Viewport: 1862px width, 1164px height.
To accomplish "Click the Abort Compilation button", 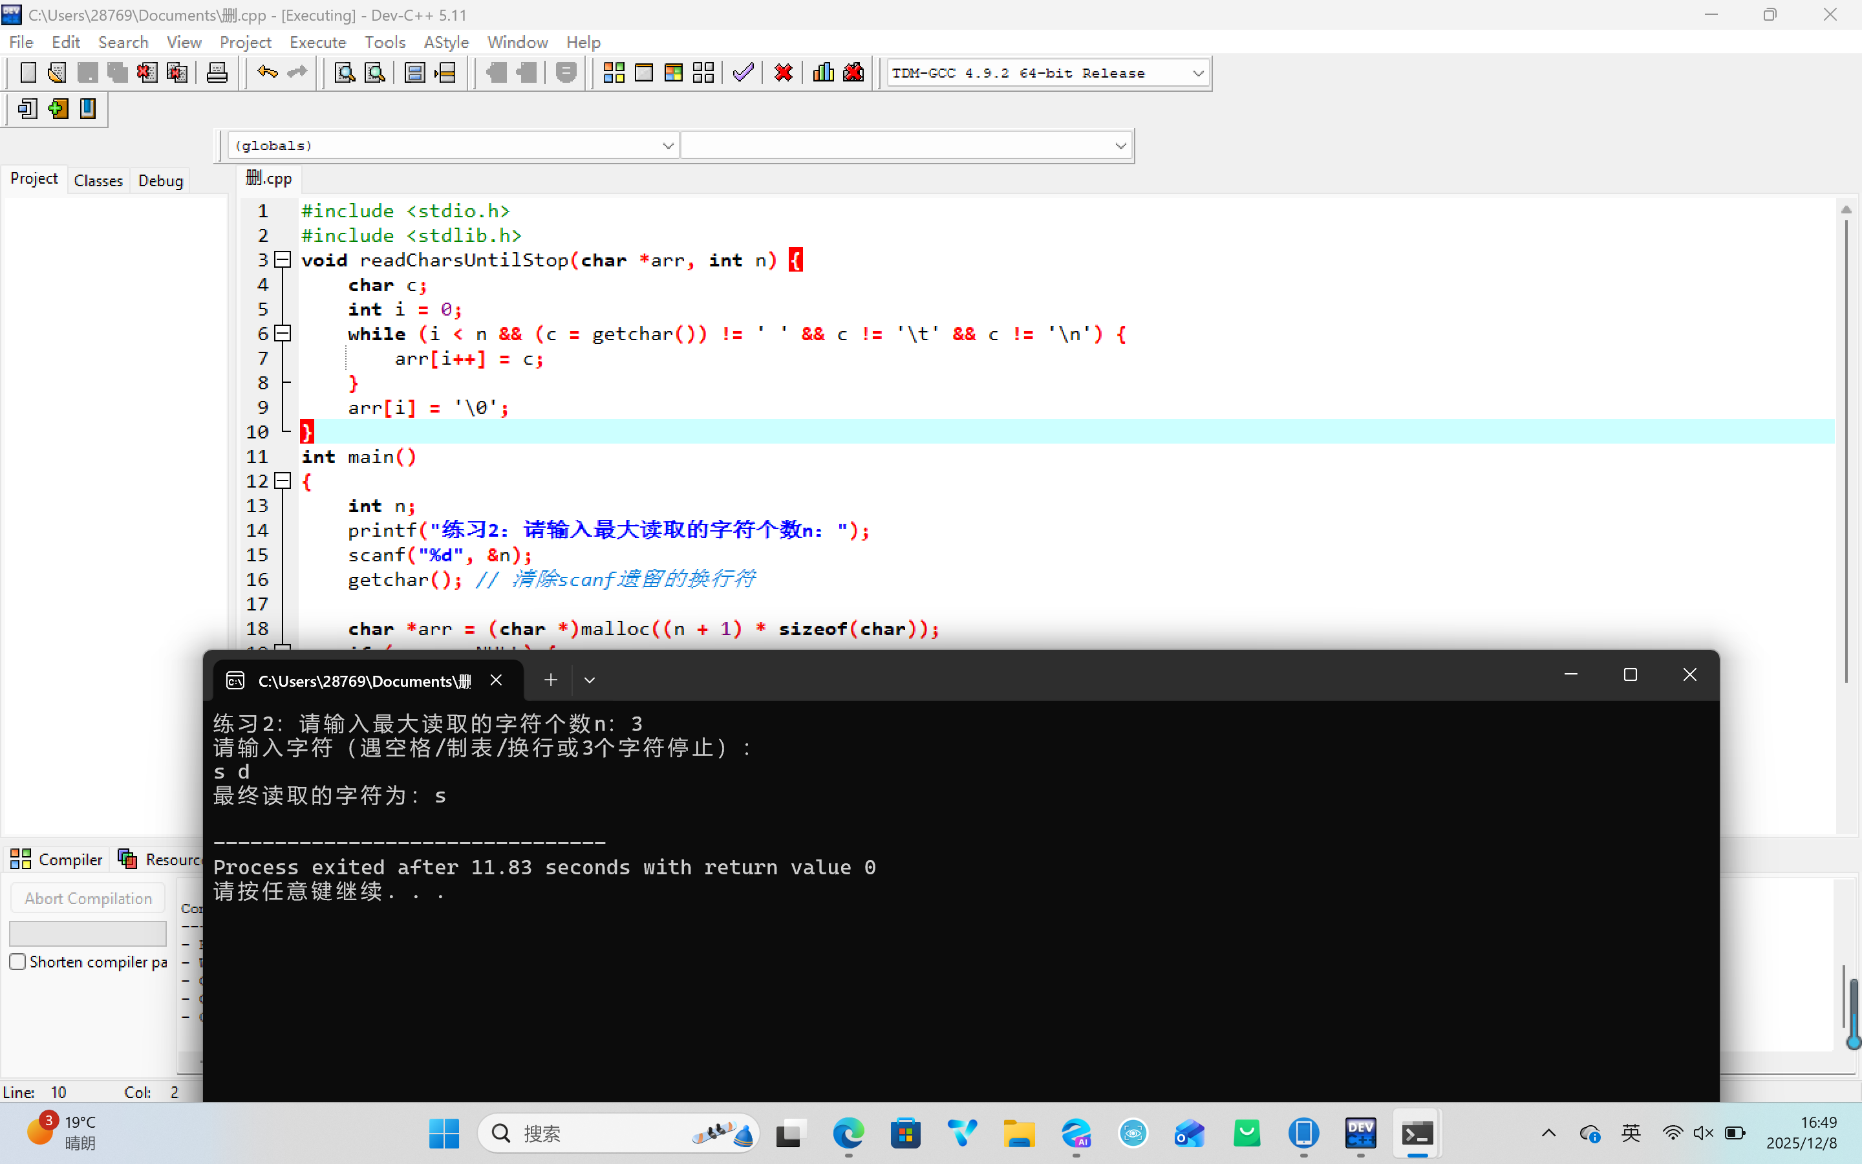I will click(88, 898).
